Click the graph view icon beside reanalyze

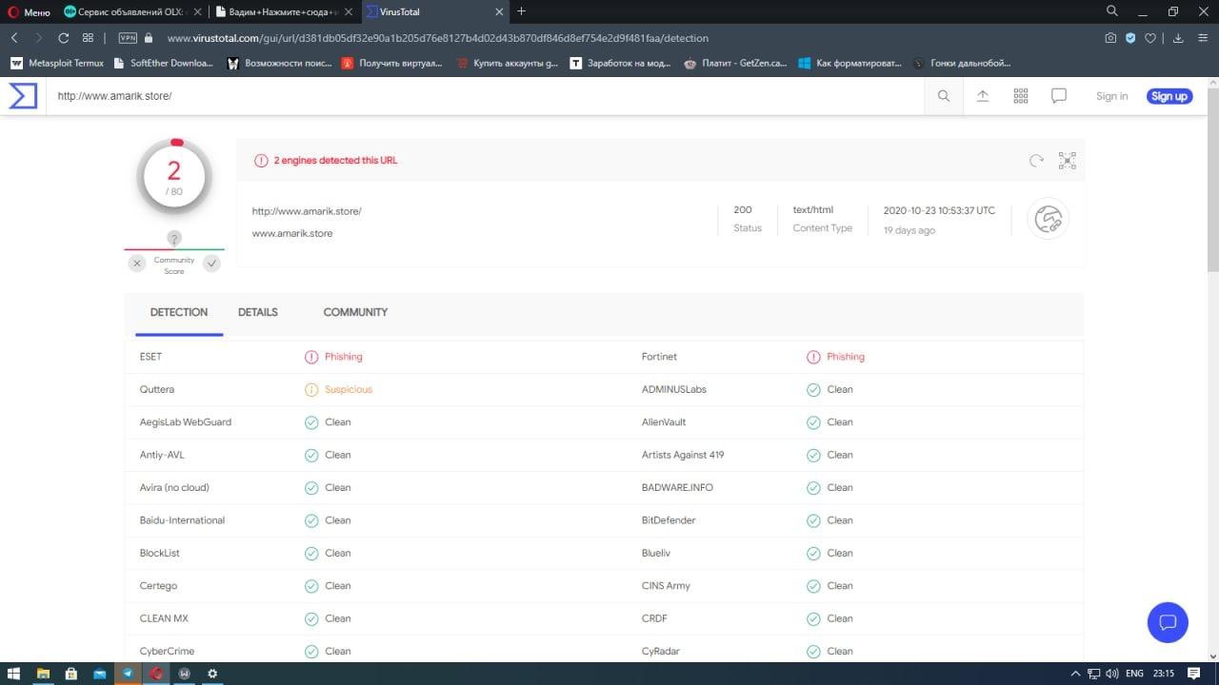[x=1068, y=161]
